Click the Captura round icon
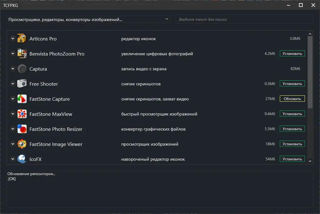320x214 pixels. pyautogui.click(x=22, y=69)
